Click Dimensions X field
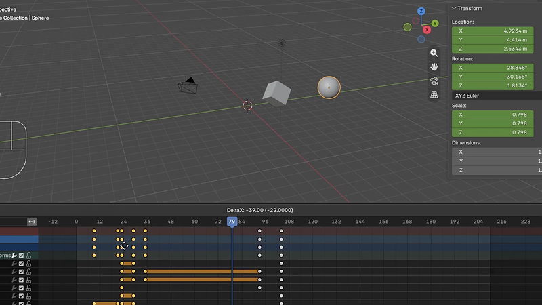 click(497, 152)
